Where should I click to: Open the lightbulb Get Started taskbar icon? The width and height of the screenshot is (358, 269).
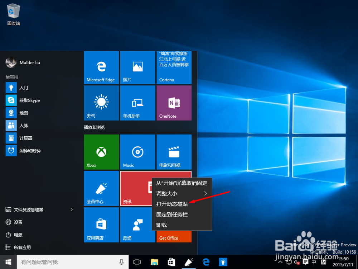pos(223,262)
